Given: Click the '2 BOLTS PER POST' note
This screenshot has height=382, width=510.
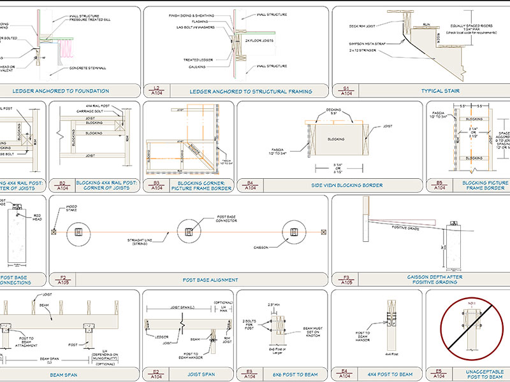Looking at the screenshot, I should tap(249, 325).
